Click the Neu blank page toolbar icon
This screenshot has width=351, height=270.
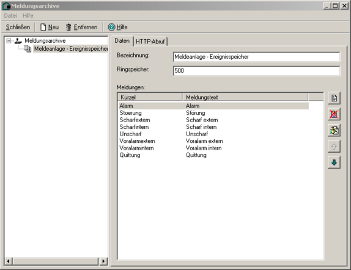click(x=43, y=27)
